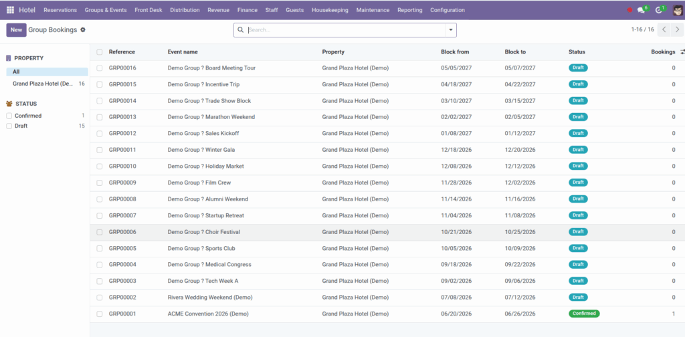This screenshot has width=685, height=337.
Task: Open ACME Convention 2026 (Demo) record
Action: click(208, 314)
